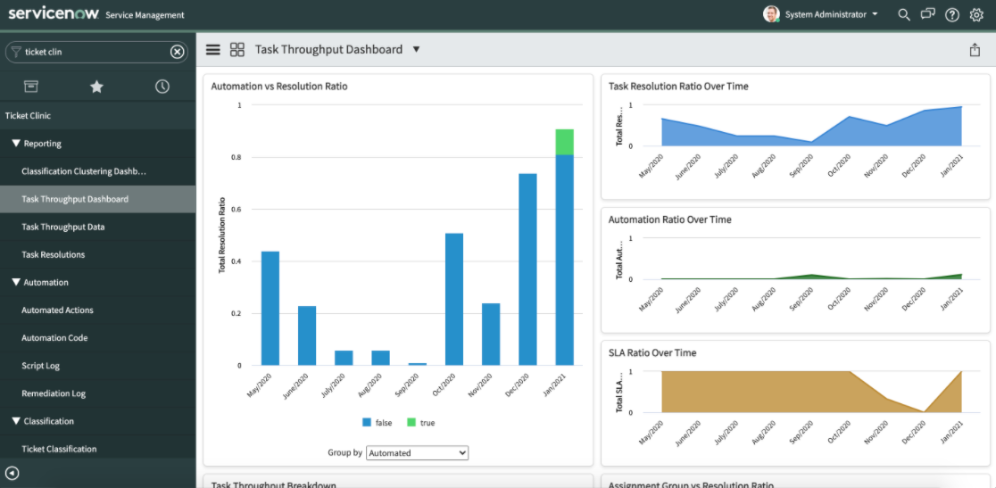
Task: Click the navigation filter input field
Action: (x=94, y=52)
